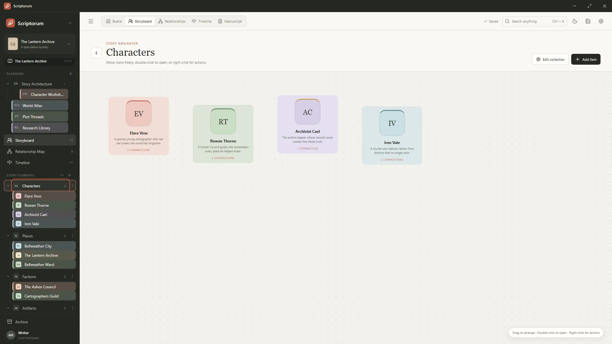Select Iren Vale in sidebar list
The width and height of the screenshot is (612, 344).
click(x=44, y=224)
